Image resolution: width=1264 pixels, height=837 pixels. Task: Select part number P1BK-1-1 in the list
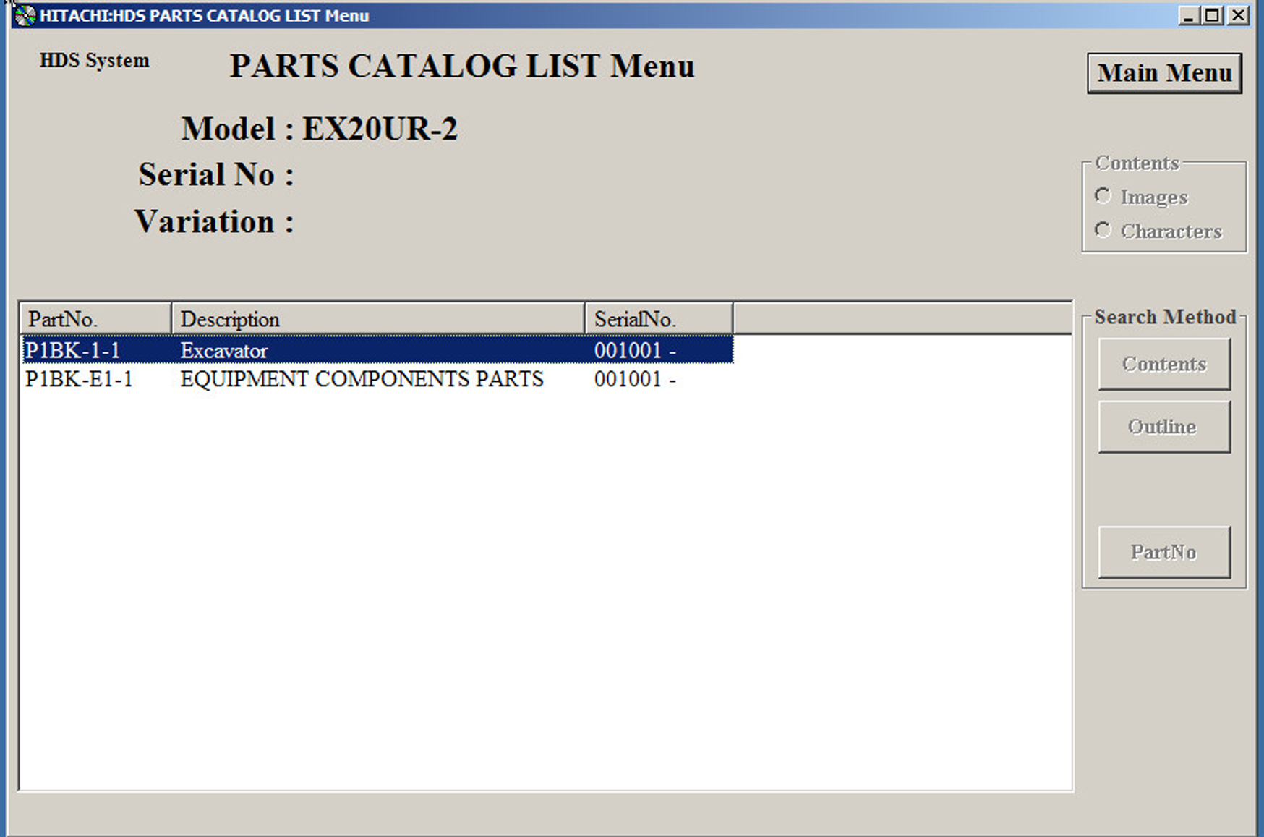tap(73, 351)
